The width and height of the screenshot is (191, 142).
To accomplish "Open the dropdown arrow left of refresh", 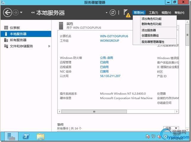I will (106, 13).
